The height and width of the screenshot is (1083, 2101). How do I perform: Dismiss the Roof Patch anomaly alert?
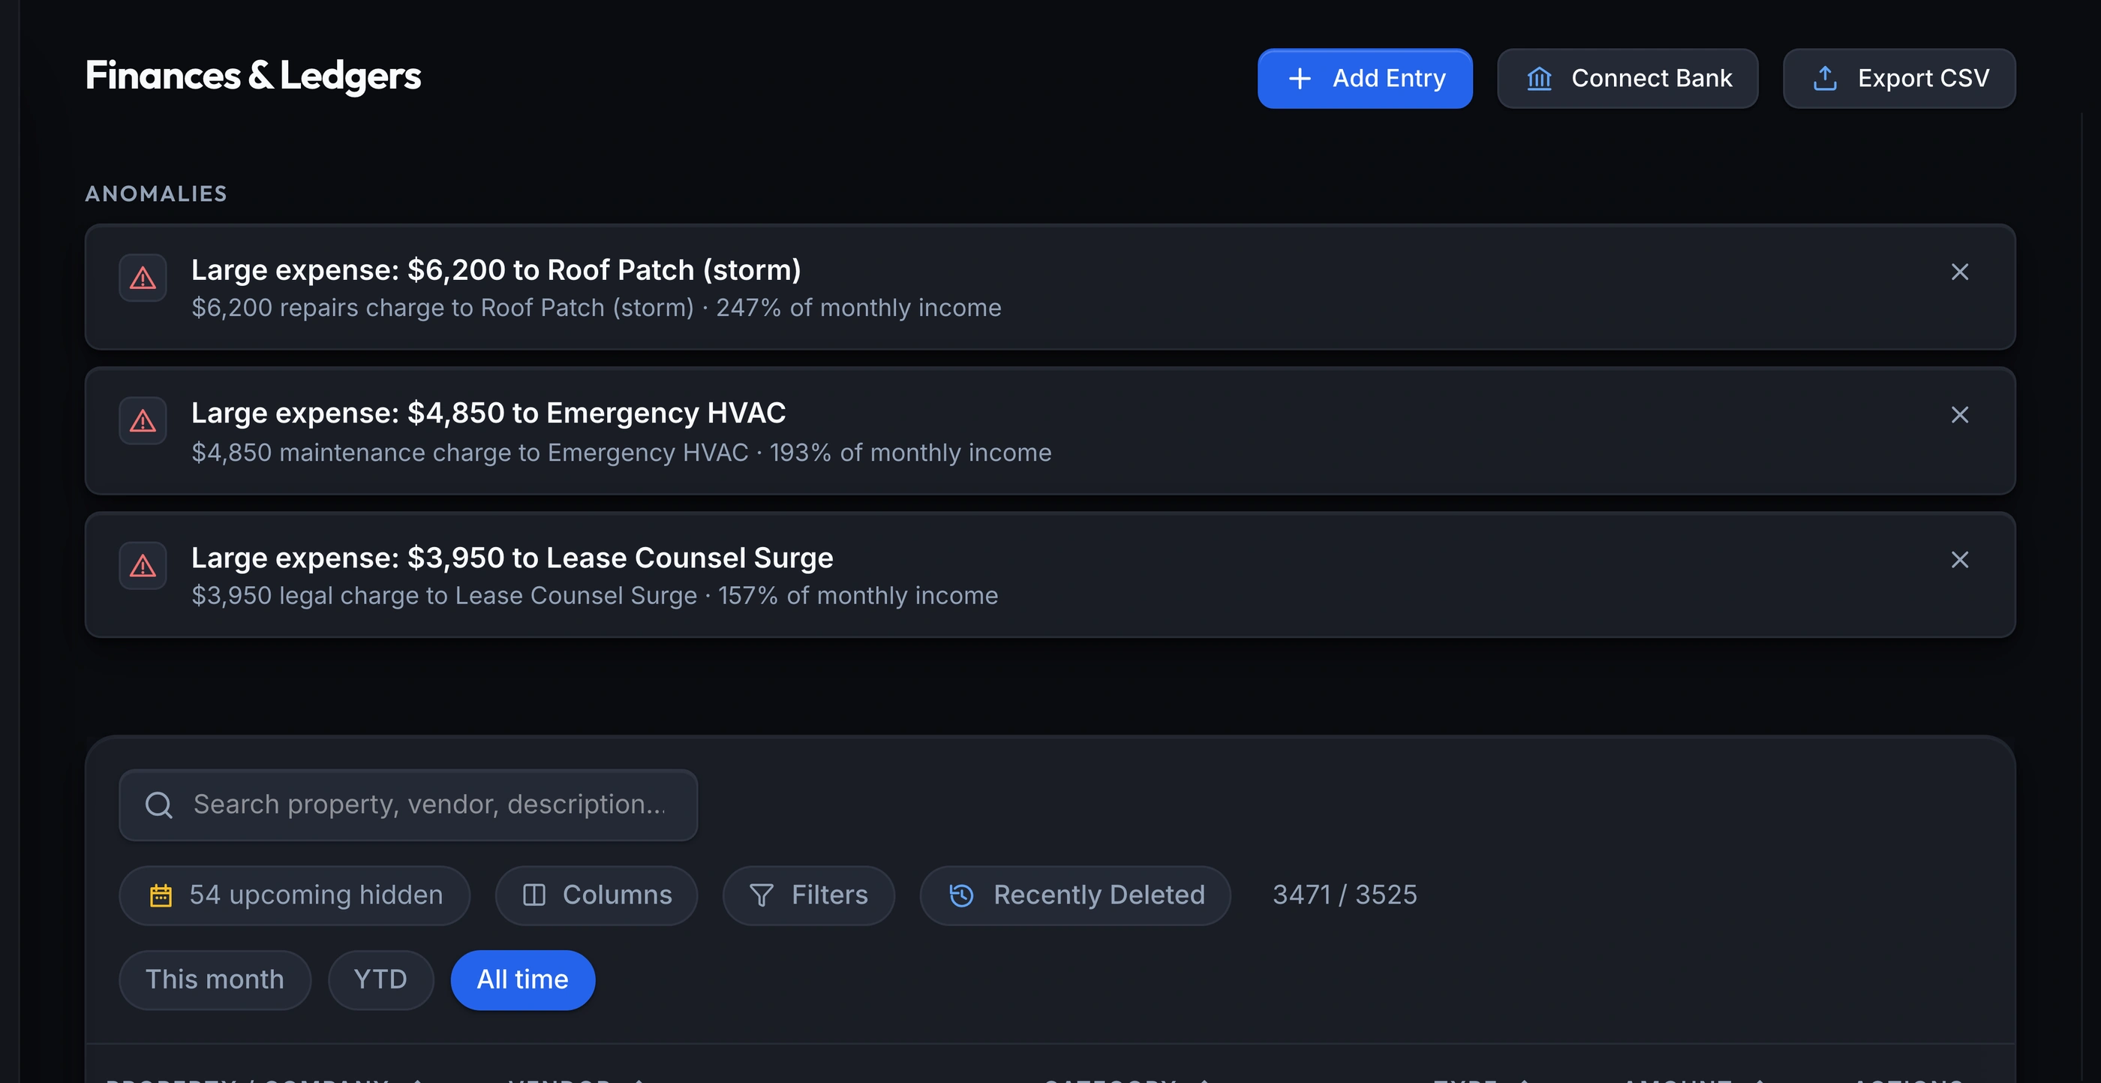[1960, 272]
